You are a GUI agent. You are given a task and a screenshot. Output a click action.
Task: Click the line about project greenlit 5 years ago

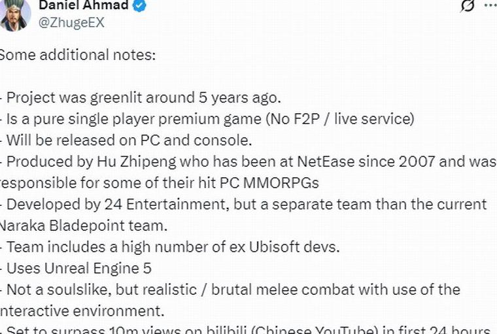coord(141,97)
